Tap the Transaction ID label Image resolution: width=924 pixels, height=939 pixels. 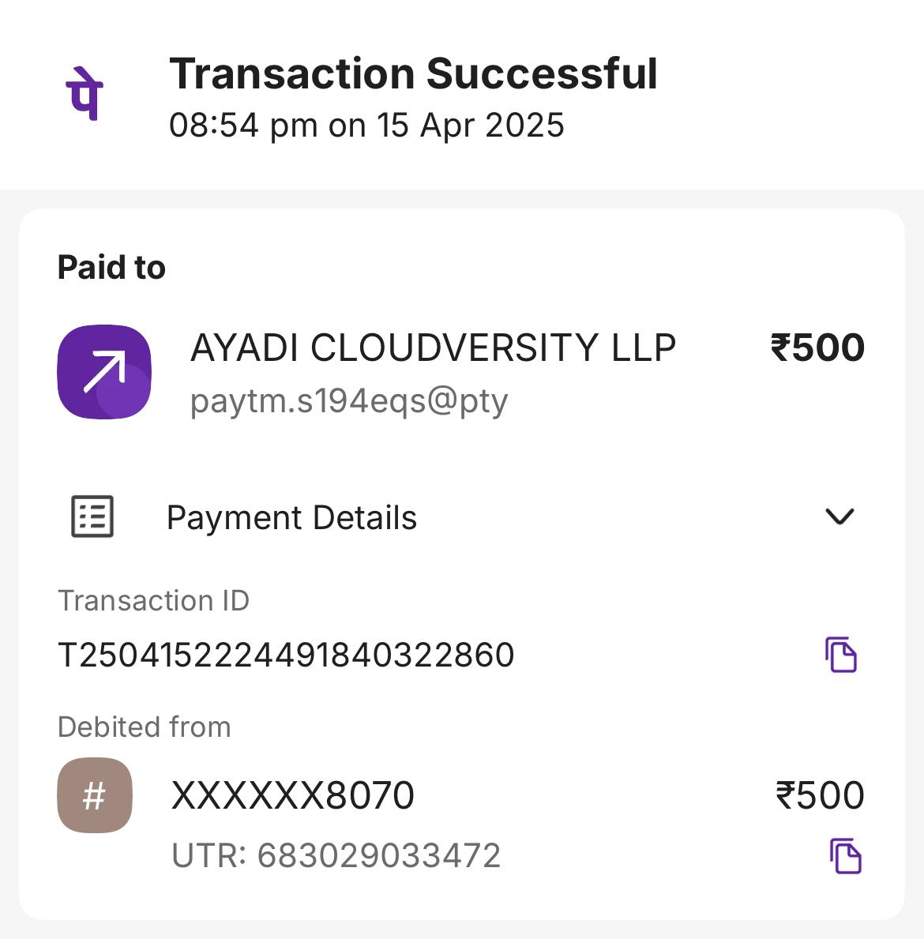point(153,601)
